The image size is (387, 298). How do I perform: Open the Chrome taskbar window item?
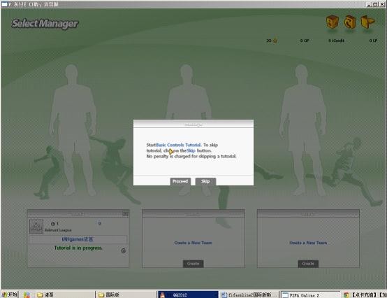(365, 295)
